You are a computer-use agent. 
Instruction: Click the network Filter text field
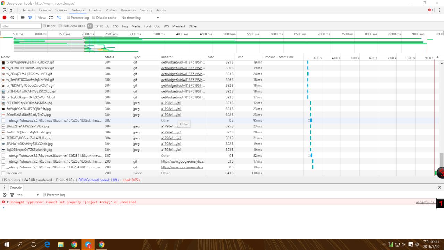tap(21, 26)
